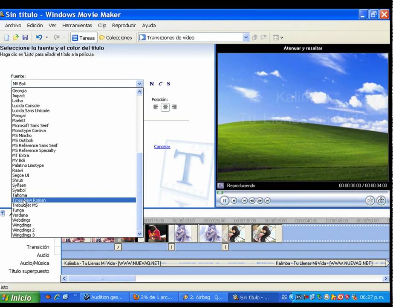The width and height of the screenshot is (393, 307).
Task: Pick Trebuchet MS font entry
Action: (74, 205)
